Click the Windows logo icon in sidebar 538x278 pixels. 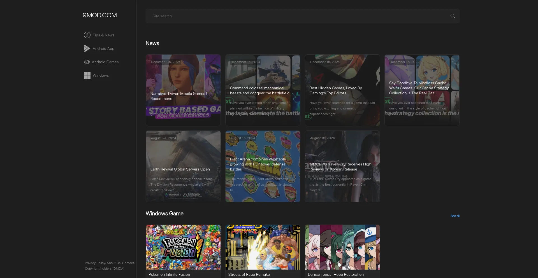click(87, 75)
